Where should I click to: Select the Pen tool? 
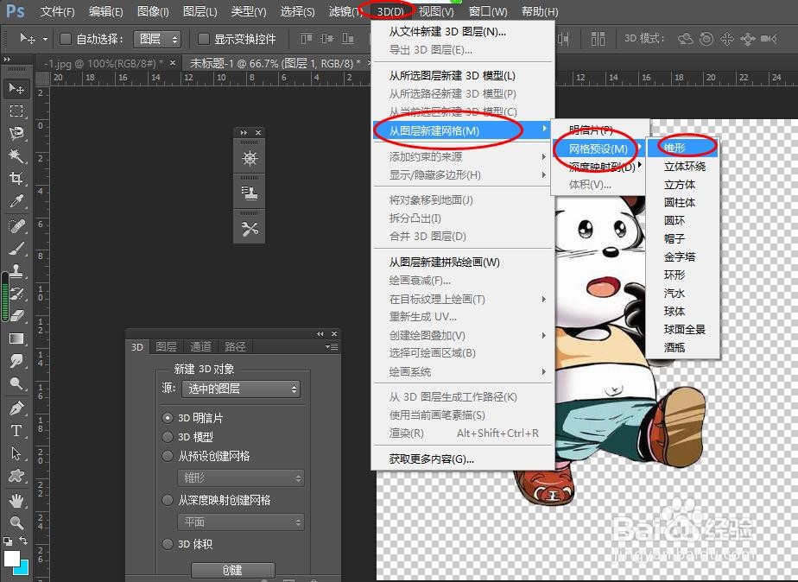click(16, 408)
